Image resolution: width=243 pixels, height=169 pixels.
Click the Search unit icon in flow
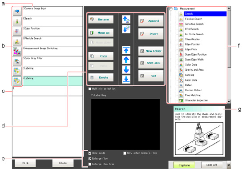click(17, 21)
